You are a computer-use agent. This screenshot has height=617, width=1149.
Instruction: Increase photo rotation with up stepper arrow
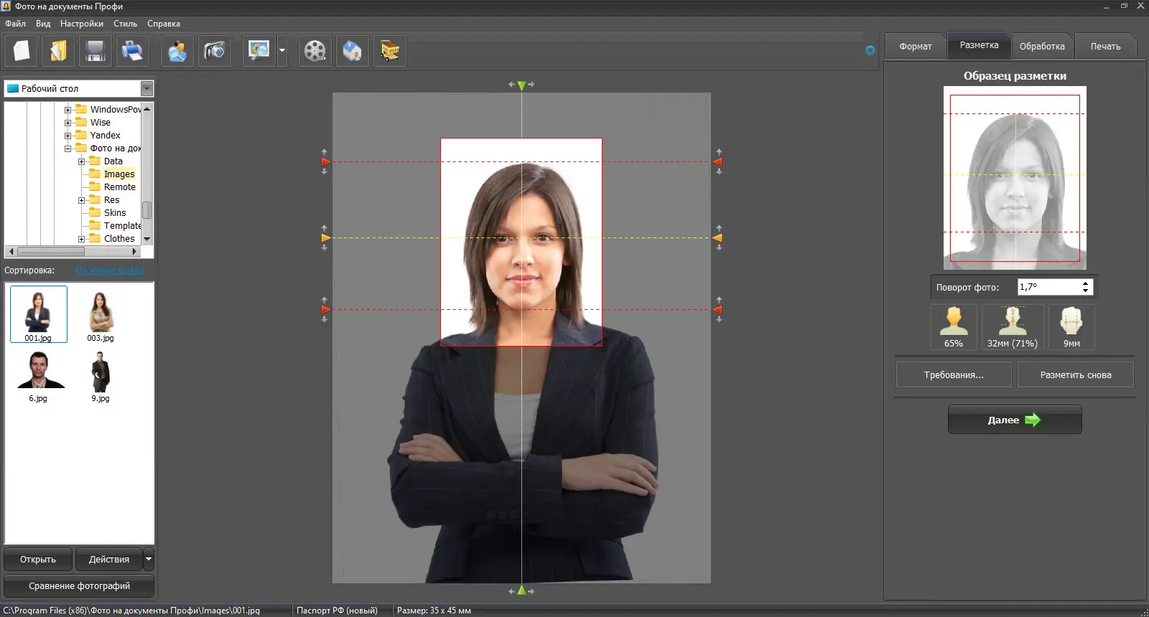coord(1085,283)
